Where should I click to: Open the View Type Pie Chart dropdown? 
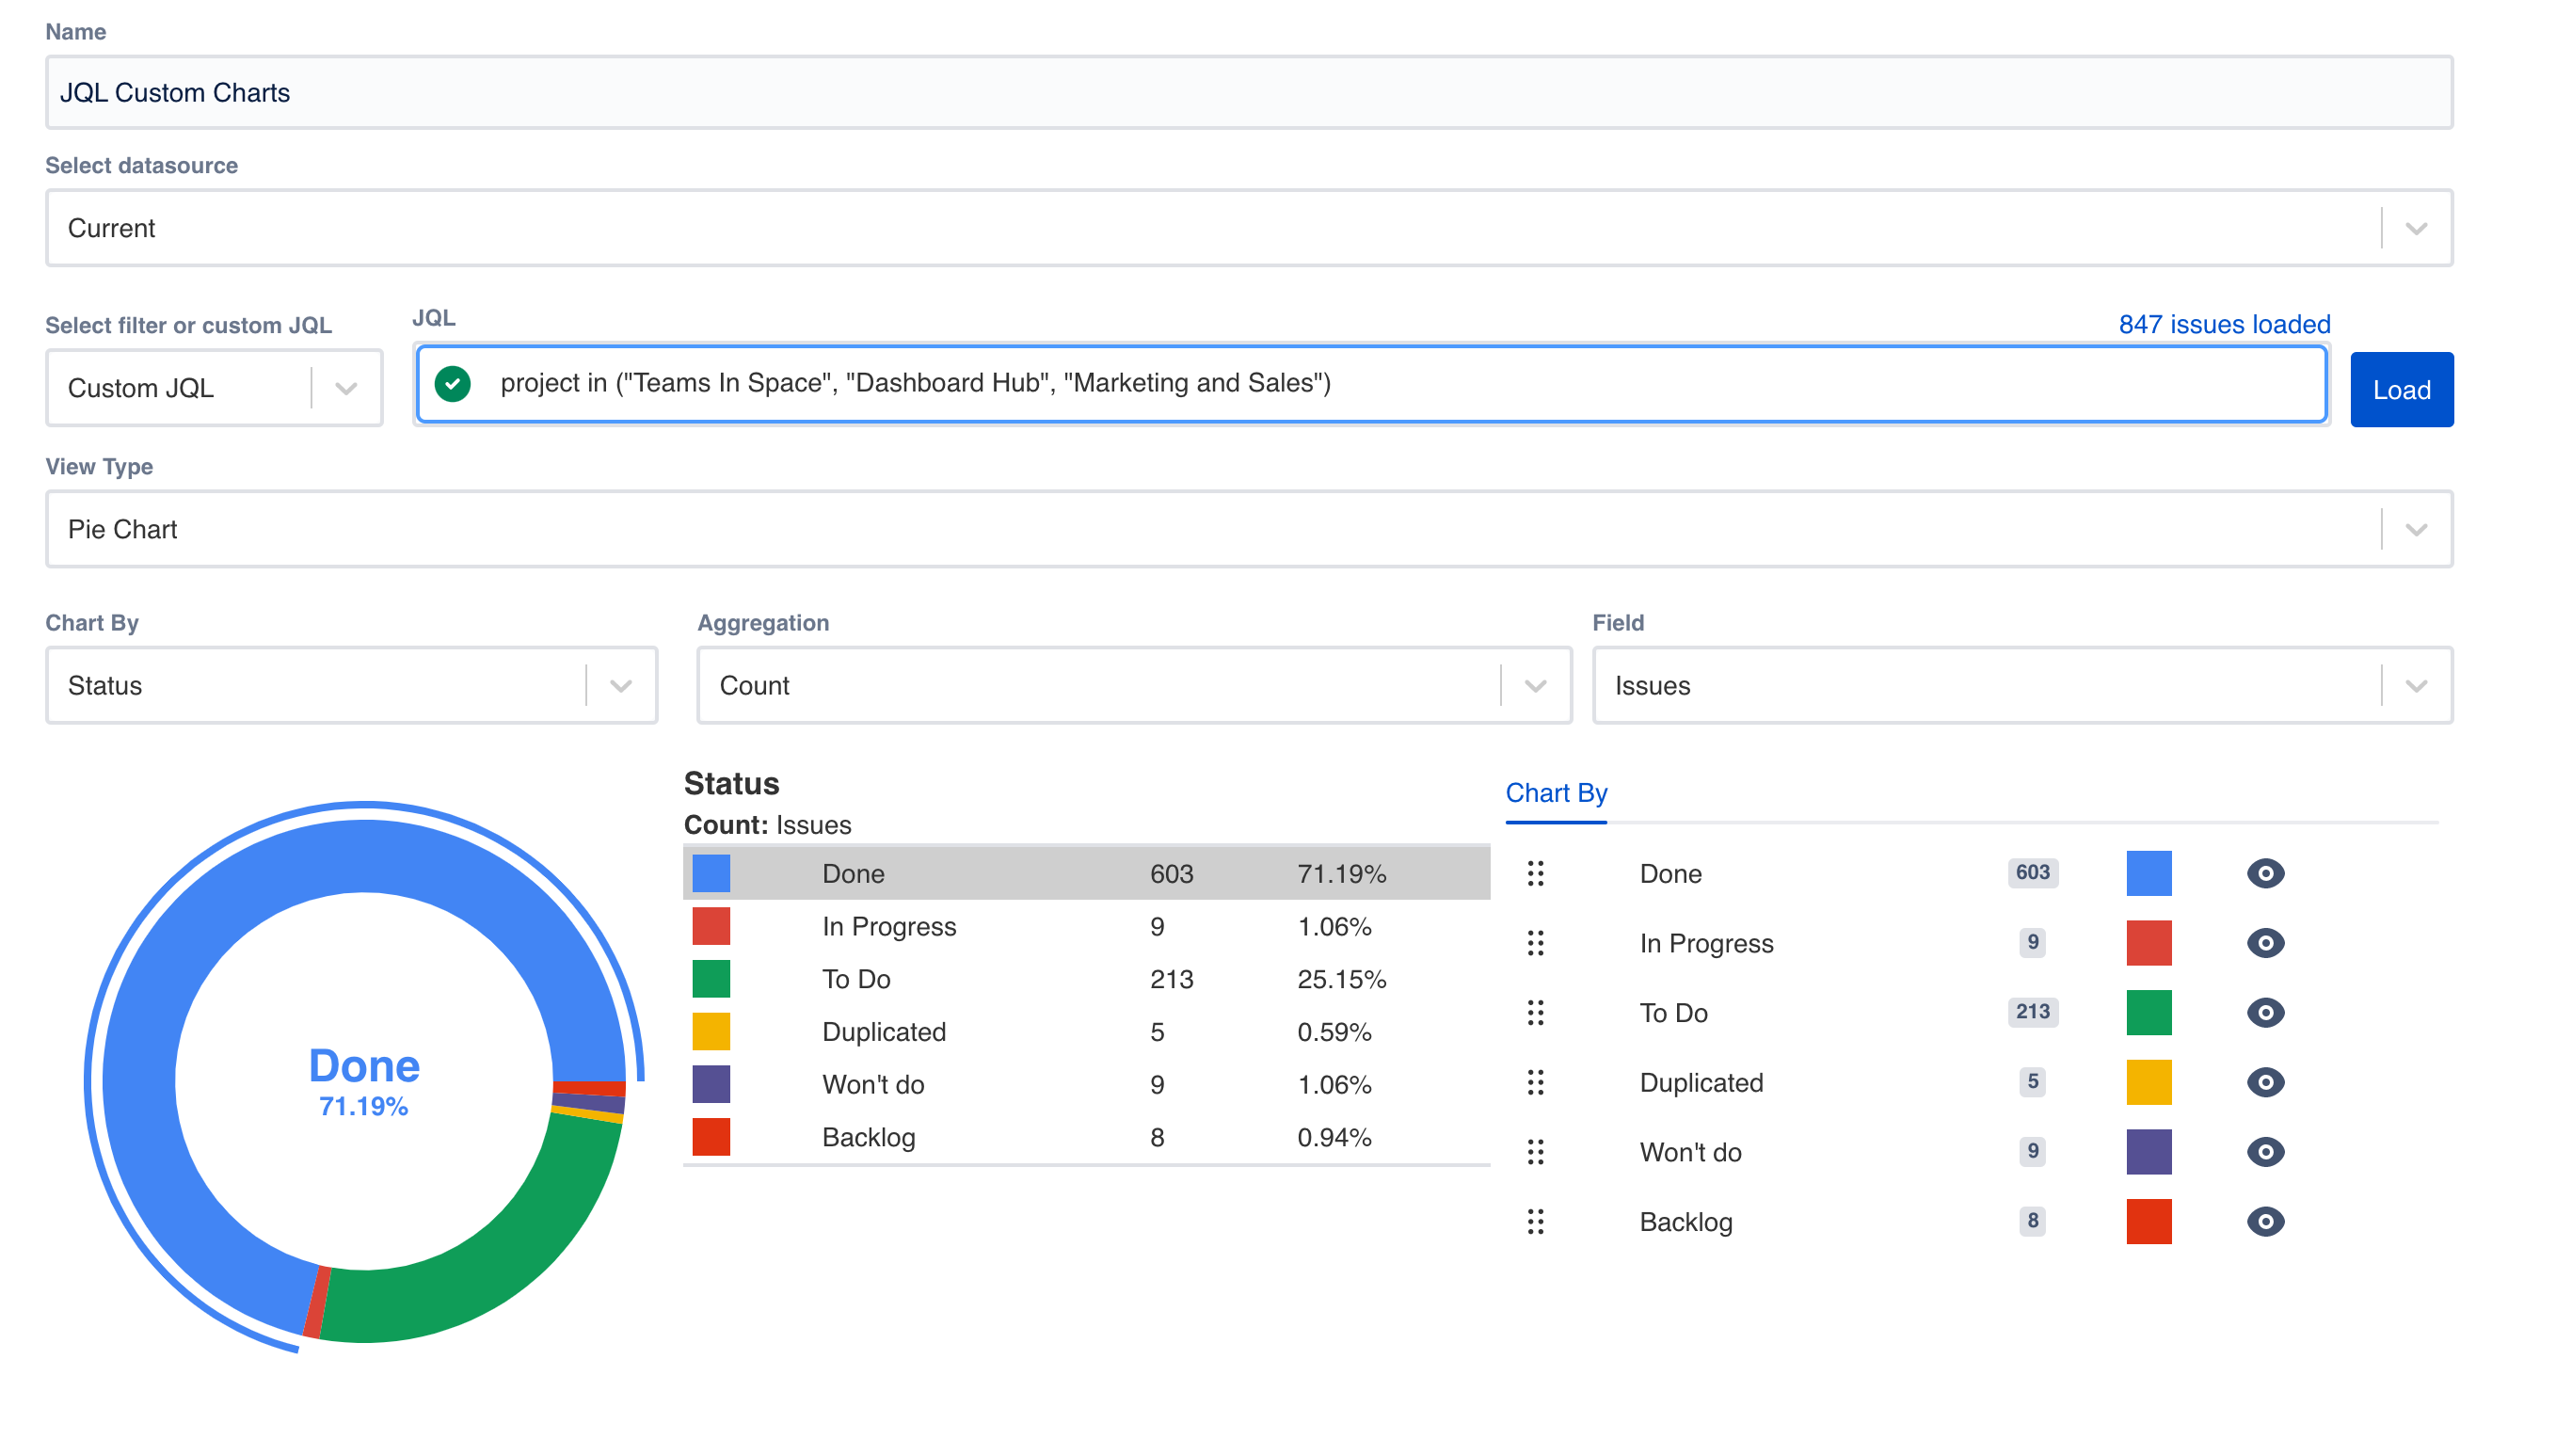click(x=1248, y=529)
